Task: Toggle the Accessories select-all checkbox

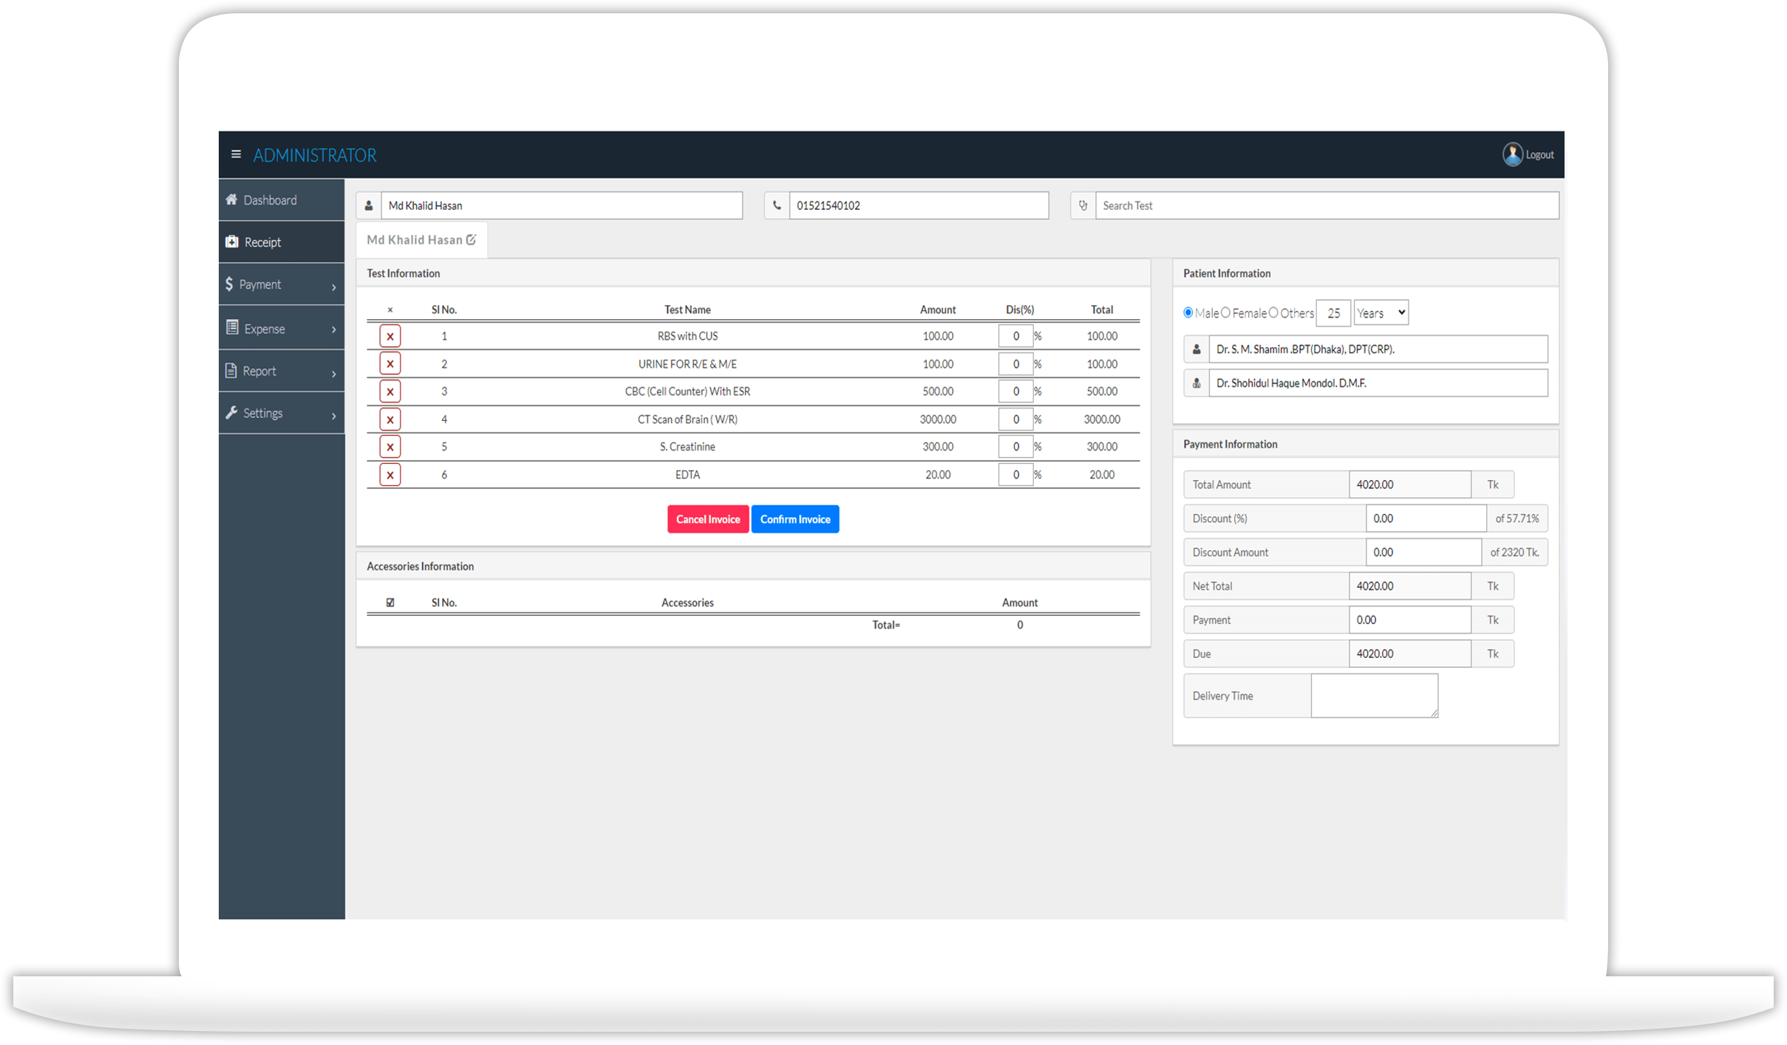Action: tap(389, 602)
